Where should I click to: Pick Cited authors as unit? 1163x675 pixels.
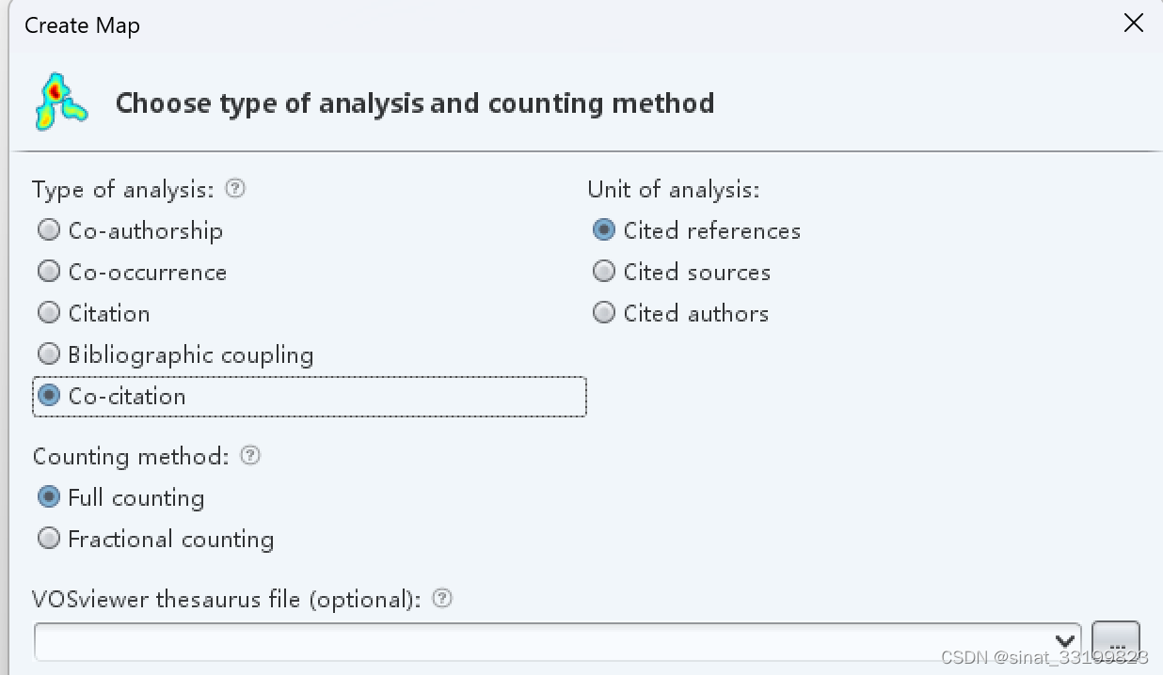pos(604,313)
